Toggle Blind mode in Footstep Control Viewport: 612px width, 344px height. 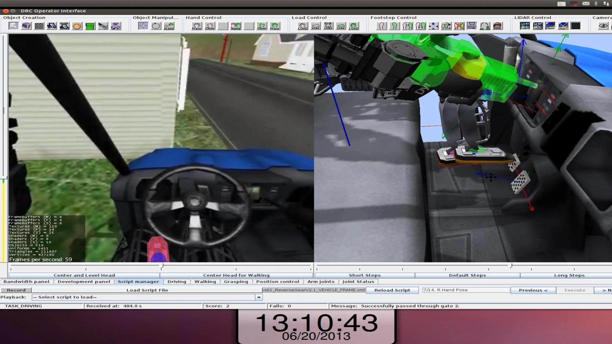[498, 26]
